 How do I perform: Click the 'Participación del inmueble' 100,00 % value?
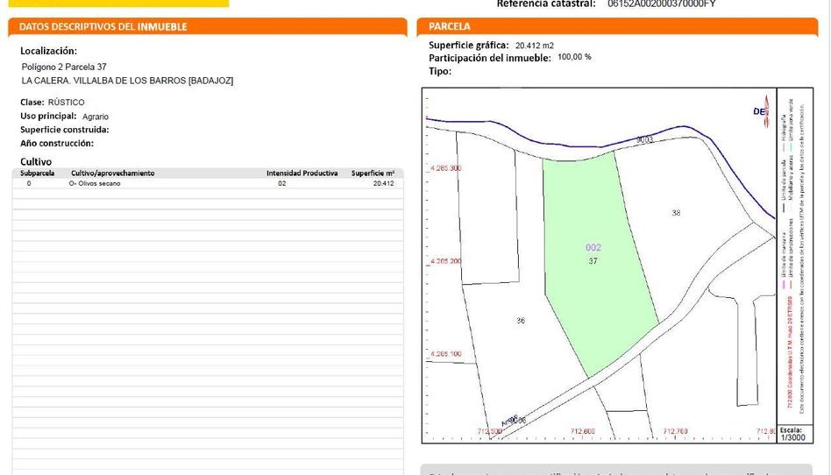tap(574, 57)
